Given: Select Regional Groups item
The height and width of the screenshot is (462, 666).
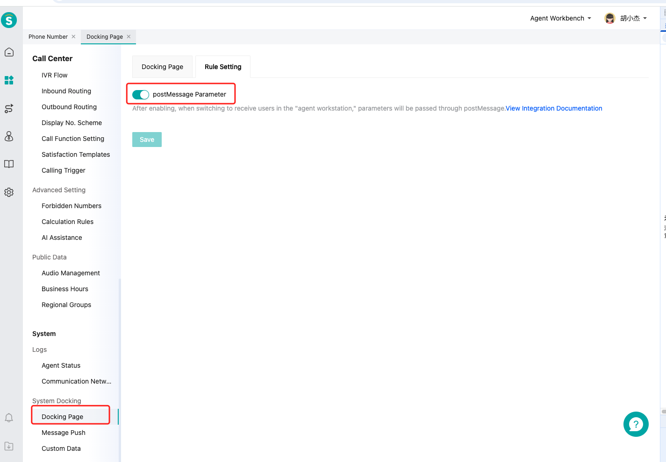Looking at the screenshot, I should 66,305.
